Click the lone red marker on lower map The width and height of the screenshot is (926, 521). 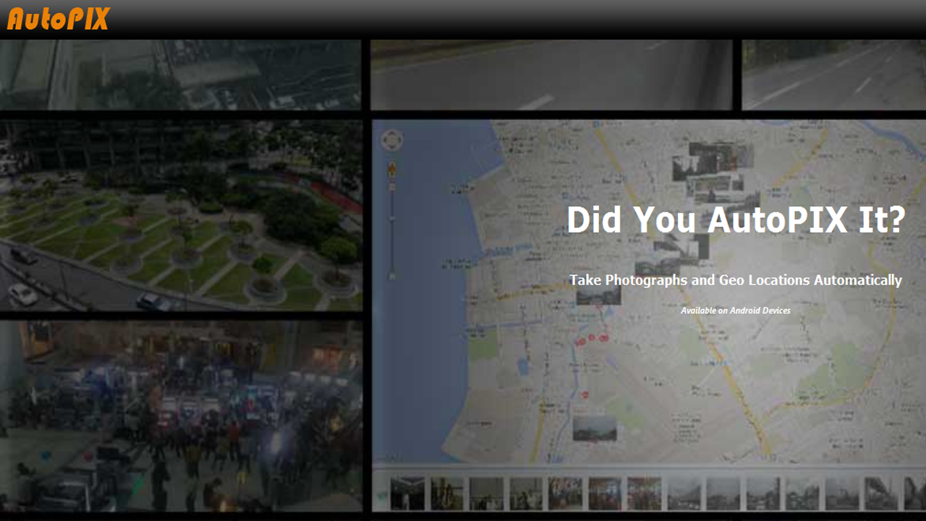coord(585,395)
